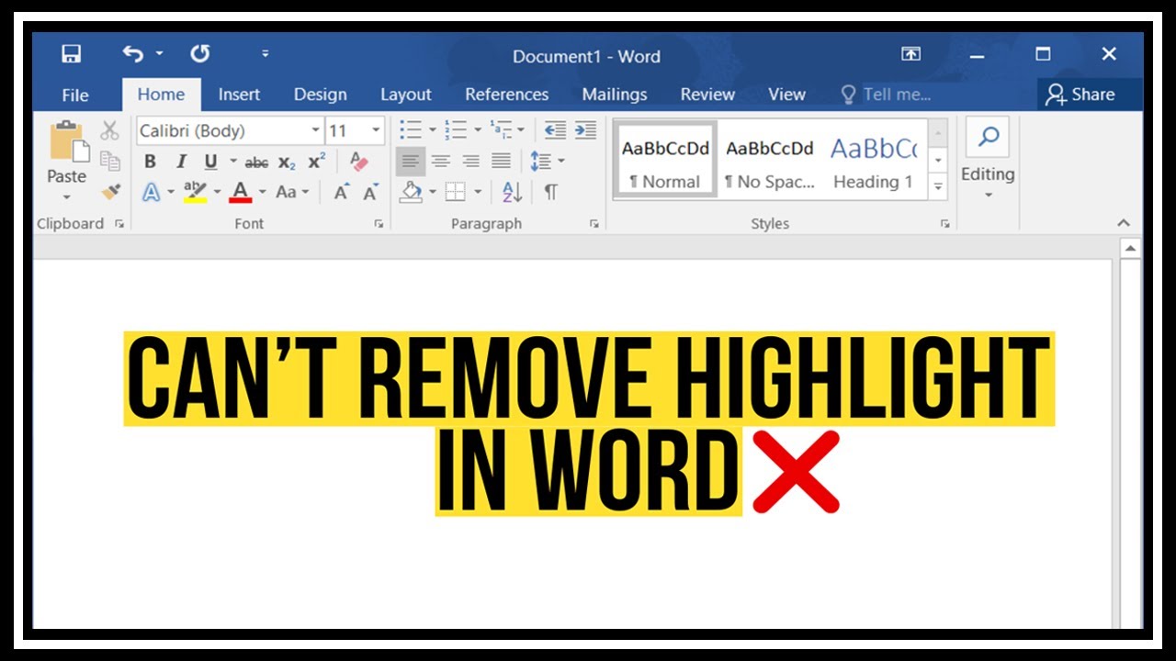
Task: Toggle Italic formatting
Action: (x=181, y=162)
